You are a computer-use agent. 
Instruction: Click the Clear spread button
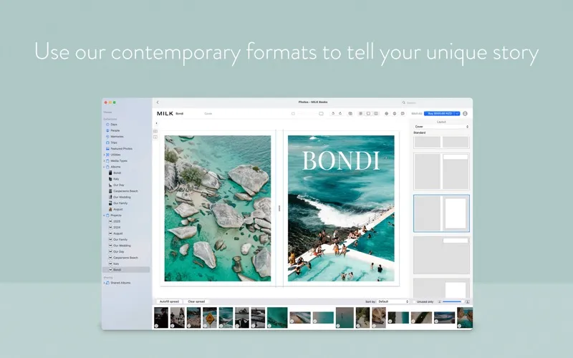pyautogui.click(x=196, y=301)
